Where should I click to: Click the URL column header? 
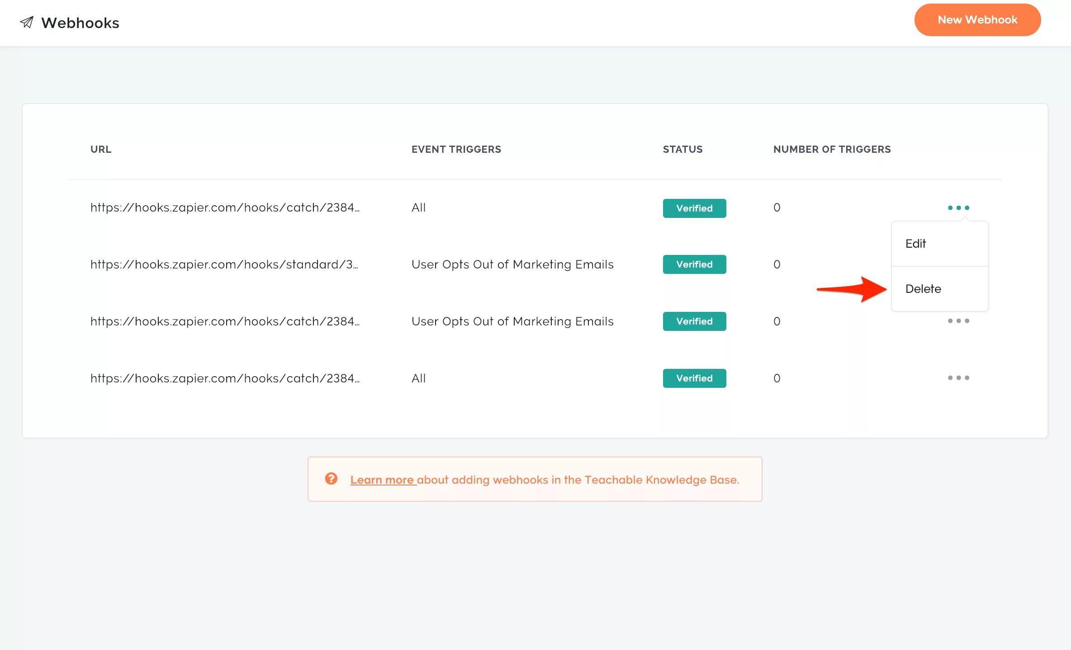pyautogui.click(x=101, y=149)
